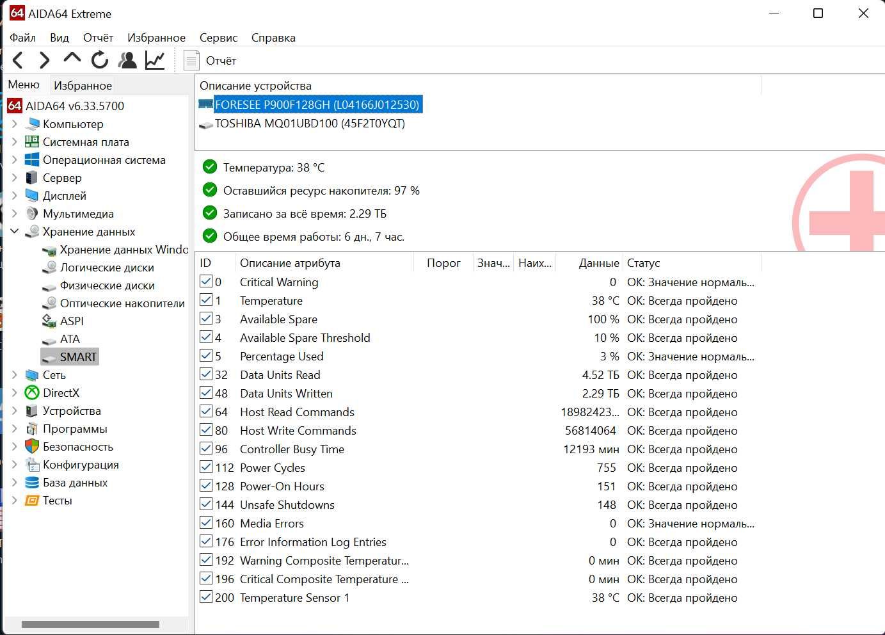
Task: Toggle checkbox for Temperature attribute ID 1
Action: tap(206, 300)
